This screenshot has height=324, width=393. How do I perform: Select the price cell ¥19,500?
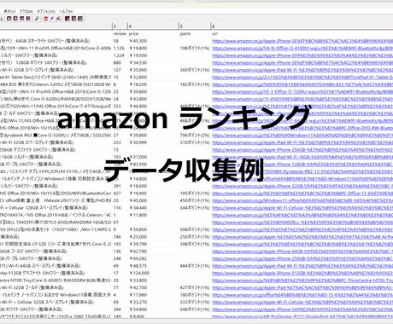point(138,55)
